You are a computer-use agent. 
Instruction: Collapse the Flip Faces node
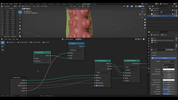pos(36,52)
